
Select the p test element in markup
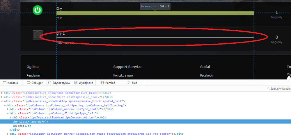[22, 126]
